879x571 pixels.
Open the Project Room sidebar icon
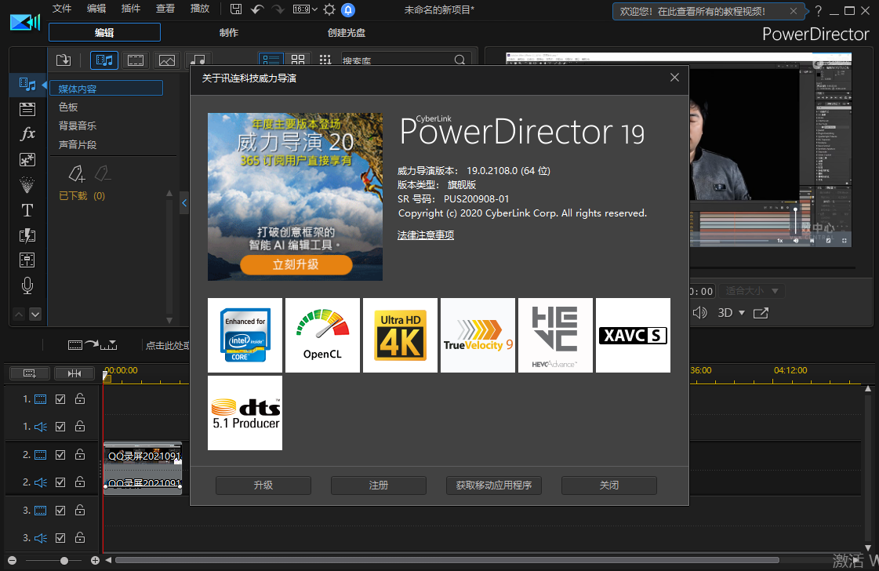pos(27,109)
